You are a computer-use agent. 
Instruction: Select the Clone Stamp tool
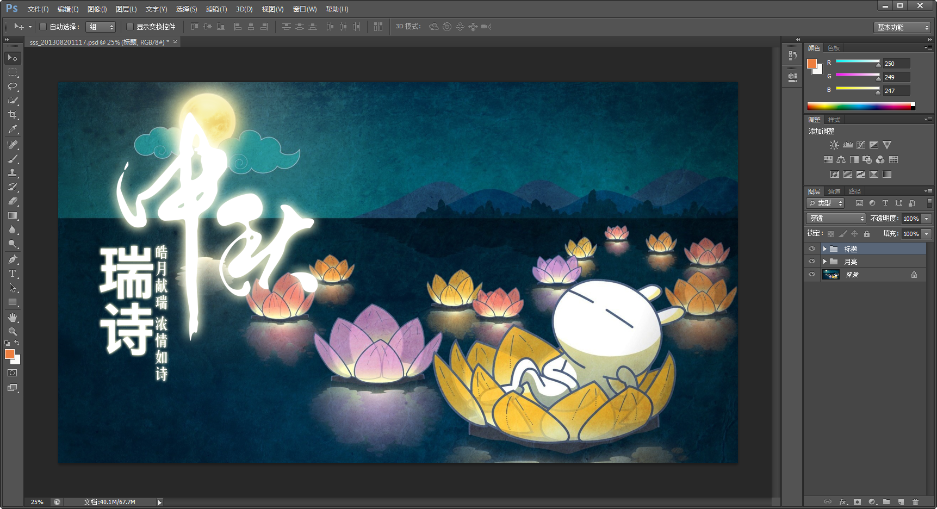coord(13,173)
